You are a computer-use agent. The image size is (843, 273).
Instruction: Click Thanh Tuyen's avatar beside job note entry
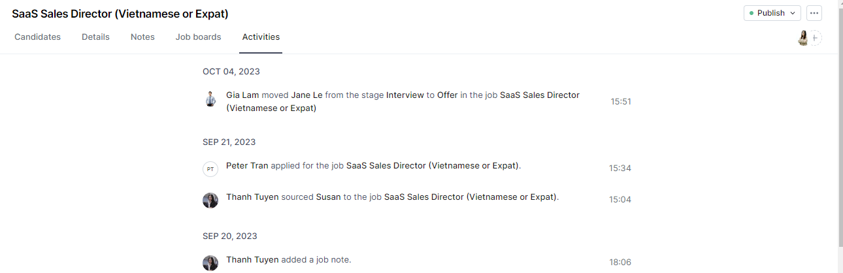[210, 263]
